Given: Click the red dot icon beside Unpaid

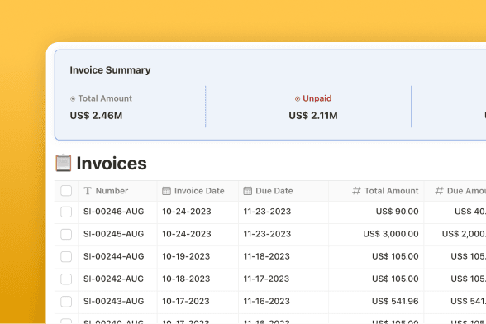Looking at the screenshot, I should [x=298, y=98].
